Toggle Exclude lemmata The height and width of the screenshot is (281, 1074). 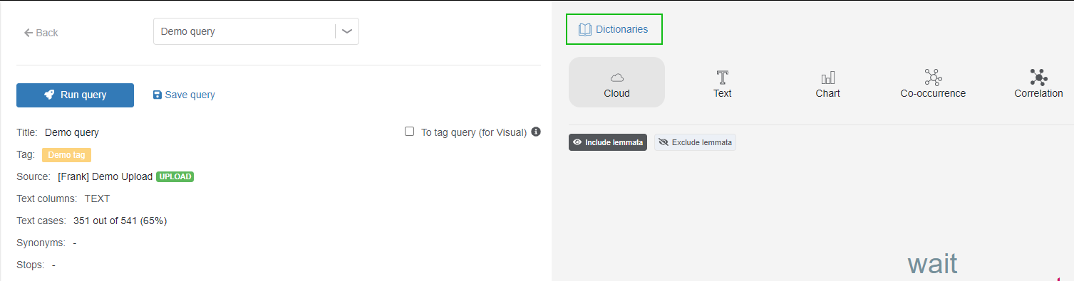pyautogui.click(x=695, y=142)
